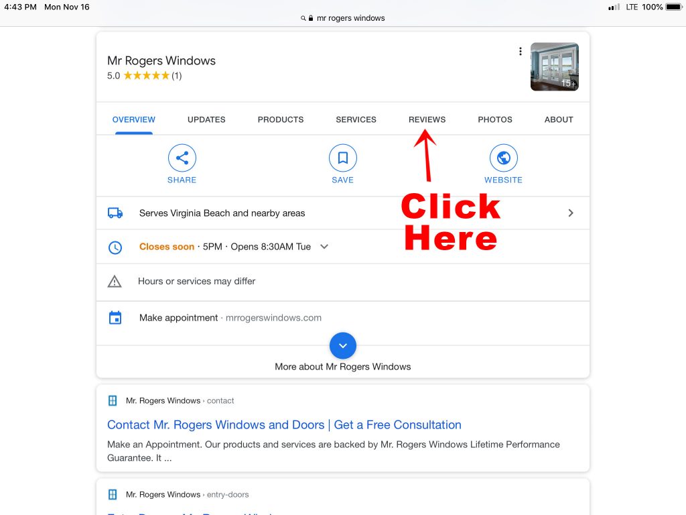Open service area details chevron

tap(571, 213)
